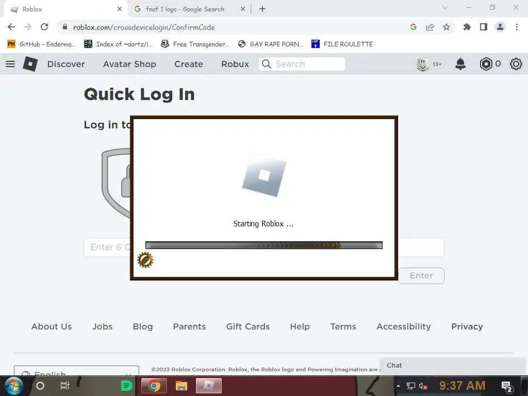
Task: Expand the English language dropdown
Action: [76, 371]
